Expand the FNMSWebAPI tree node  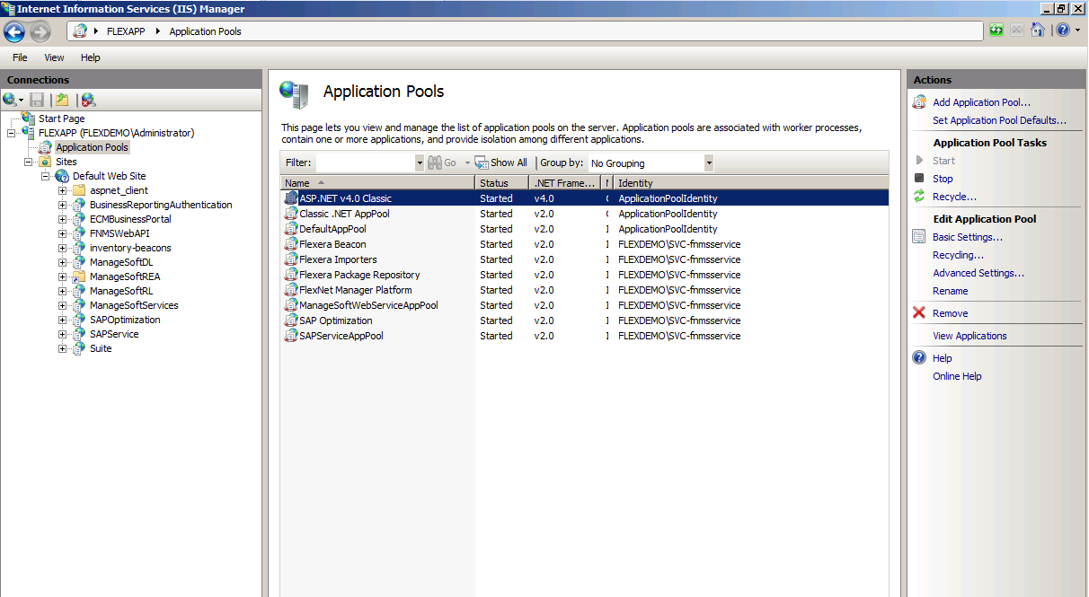pos(63,233)
